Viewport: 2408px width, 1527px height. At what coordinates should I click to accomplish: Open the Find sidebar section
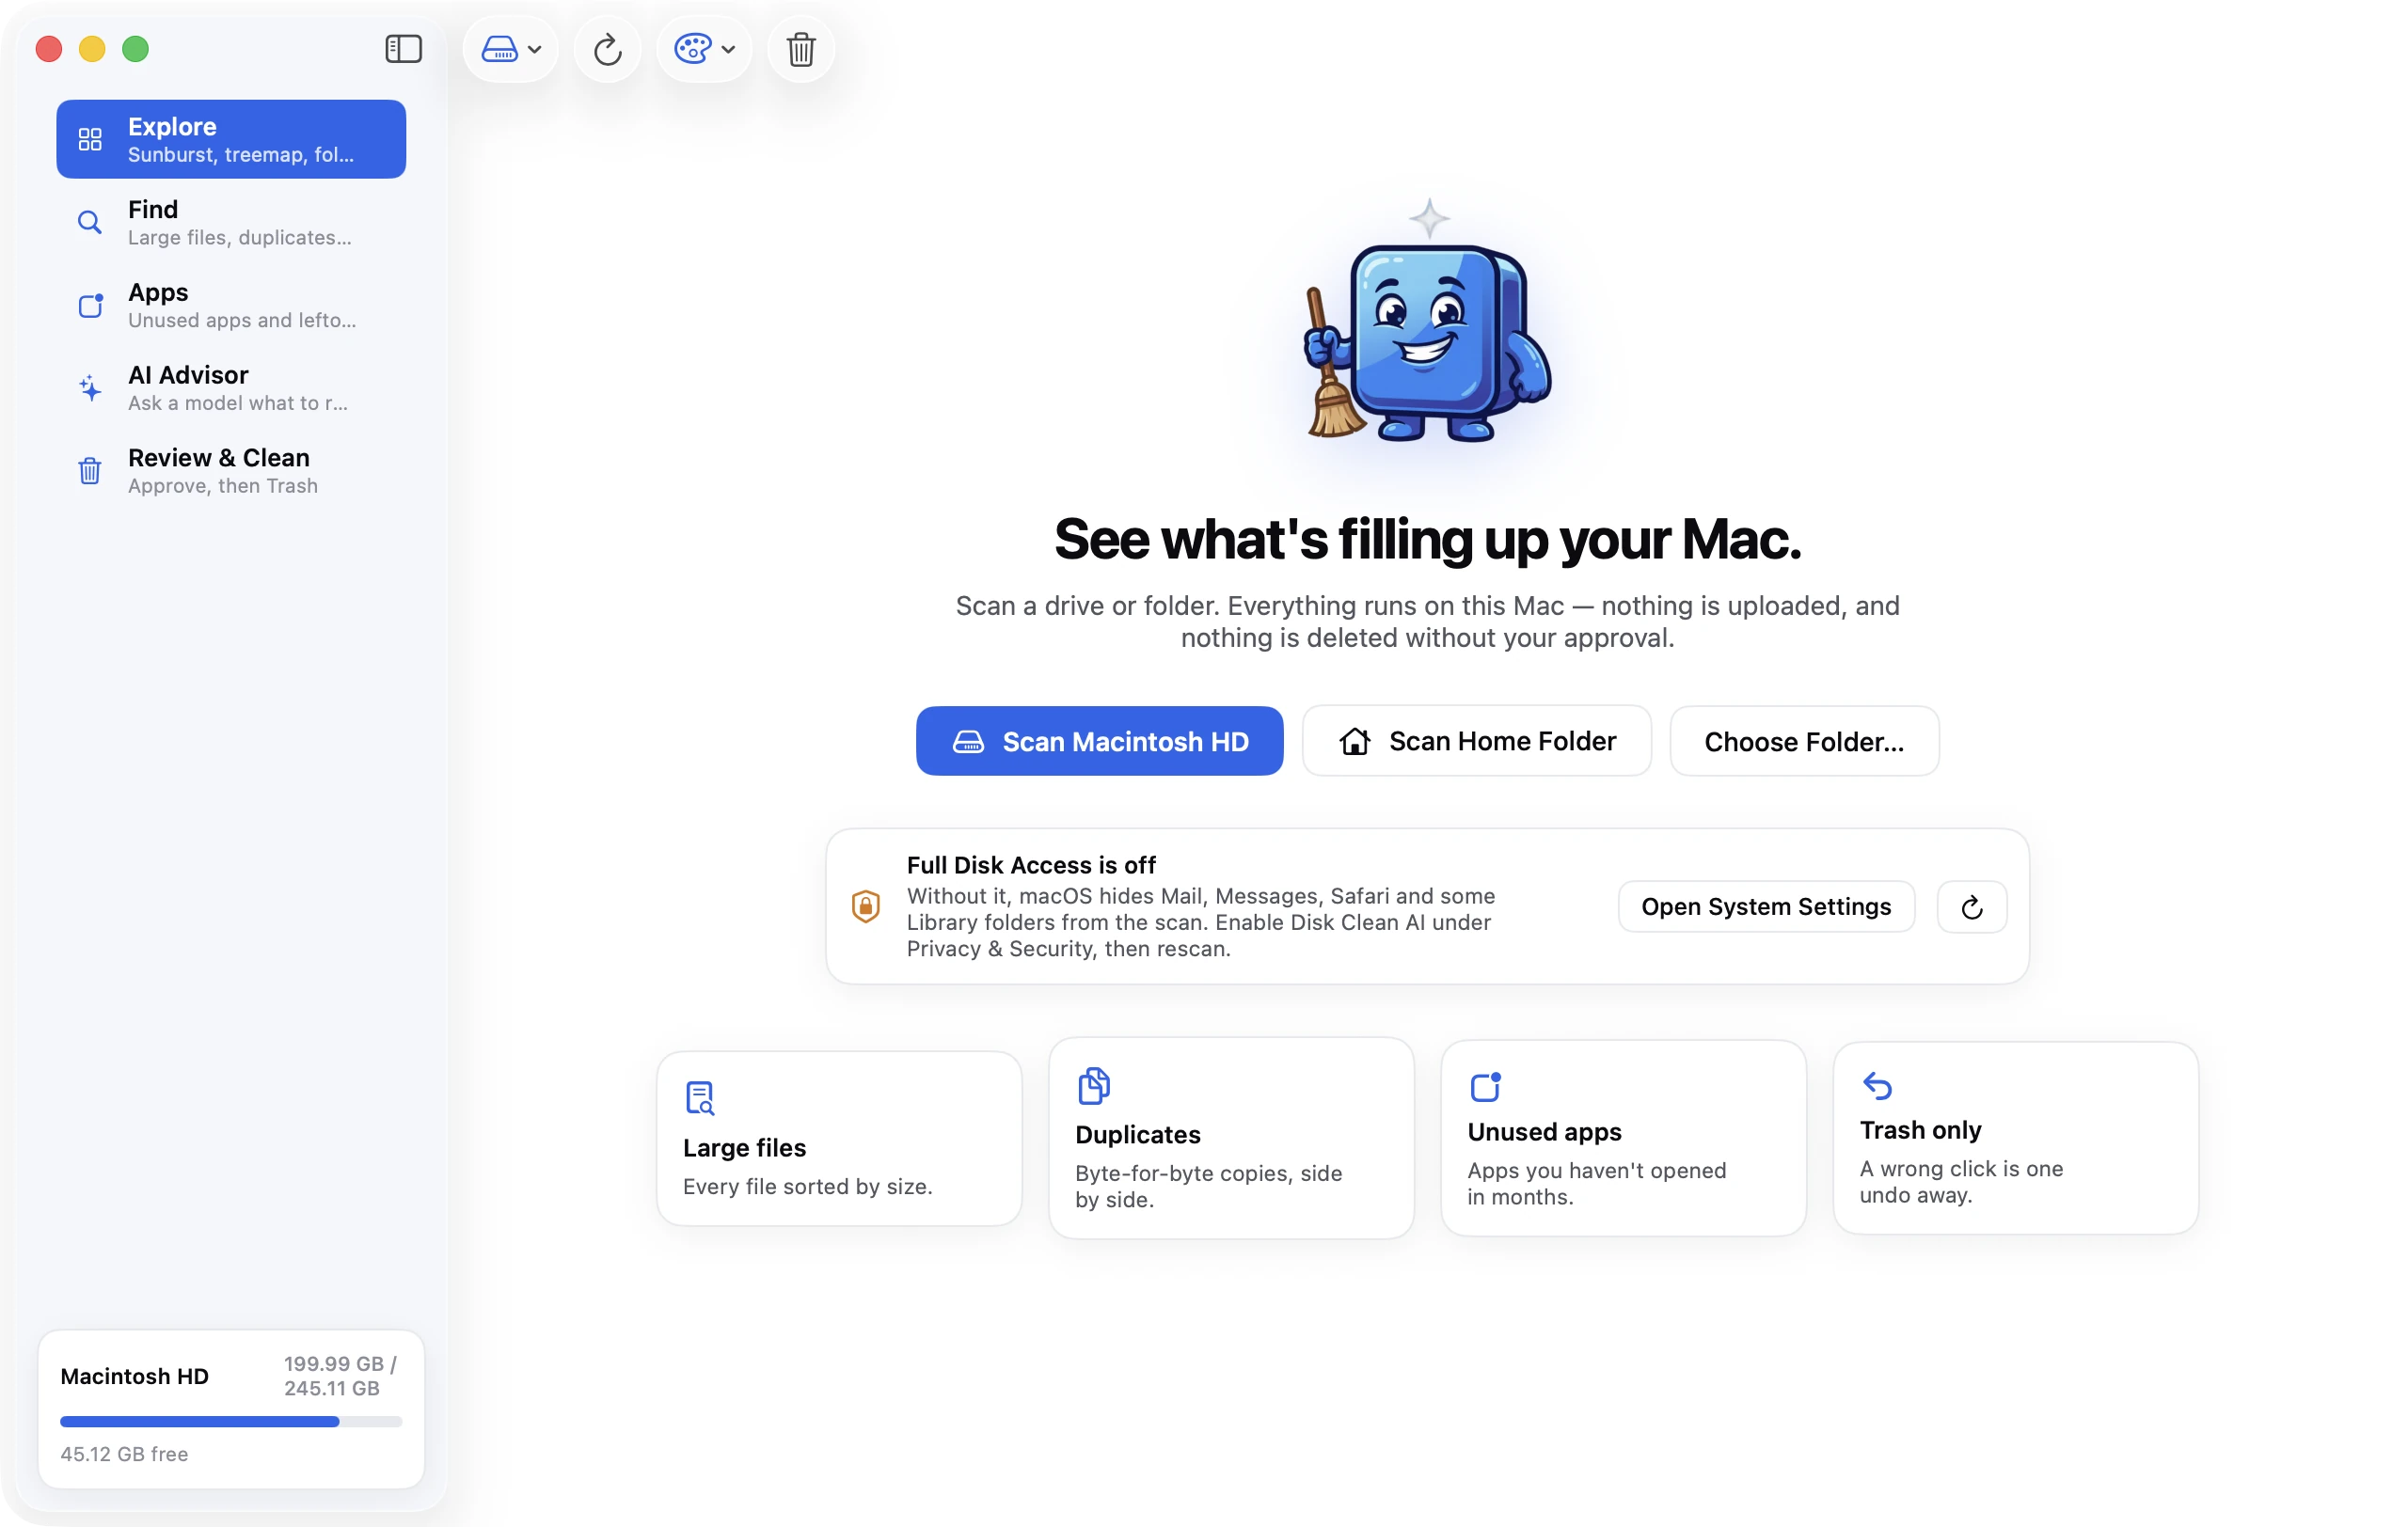click(x=231, y=222)
